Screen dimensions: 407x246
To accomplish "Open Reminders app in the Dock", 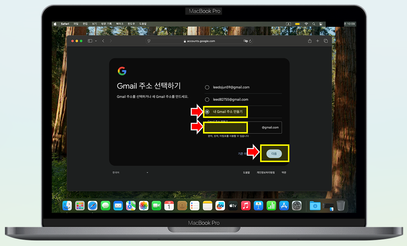I will [x=195, y=206].
